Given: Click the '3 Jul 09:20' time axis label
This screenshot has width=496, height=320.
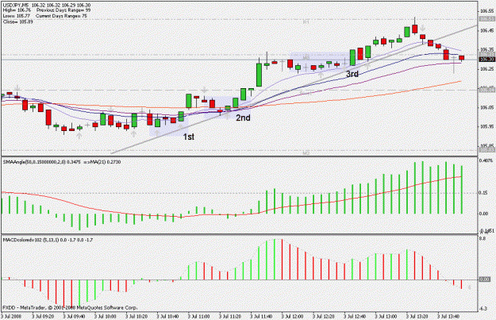Looking at the screenshot, I should point(43,316).
